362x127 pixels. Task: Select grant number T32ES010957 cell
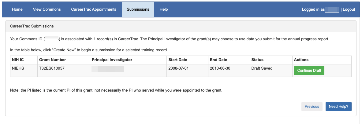[x=52, y=68]
